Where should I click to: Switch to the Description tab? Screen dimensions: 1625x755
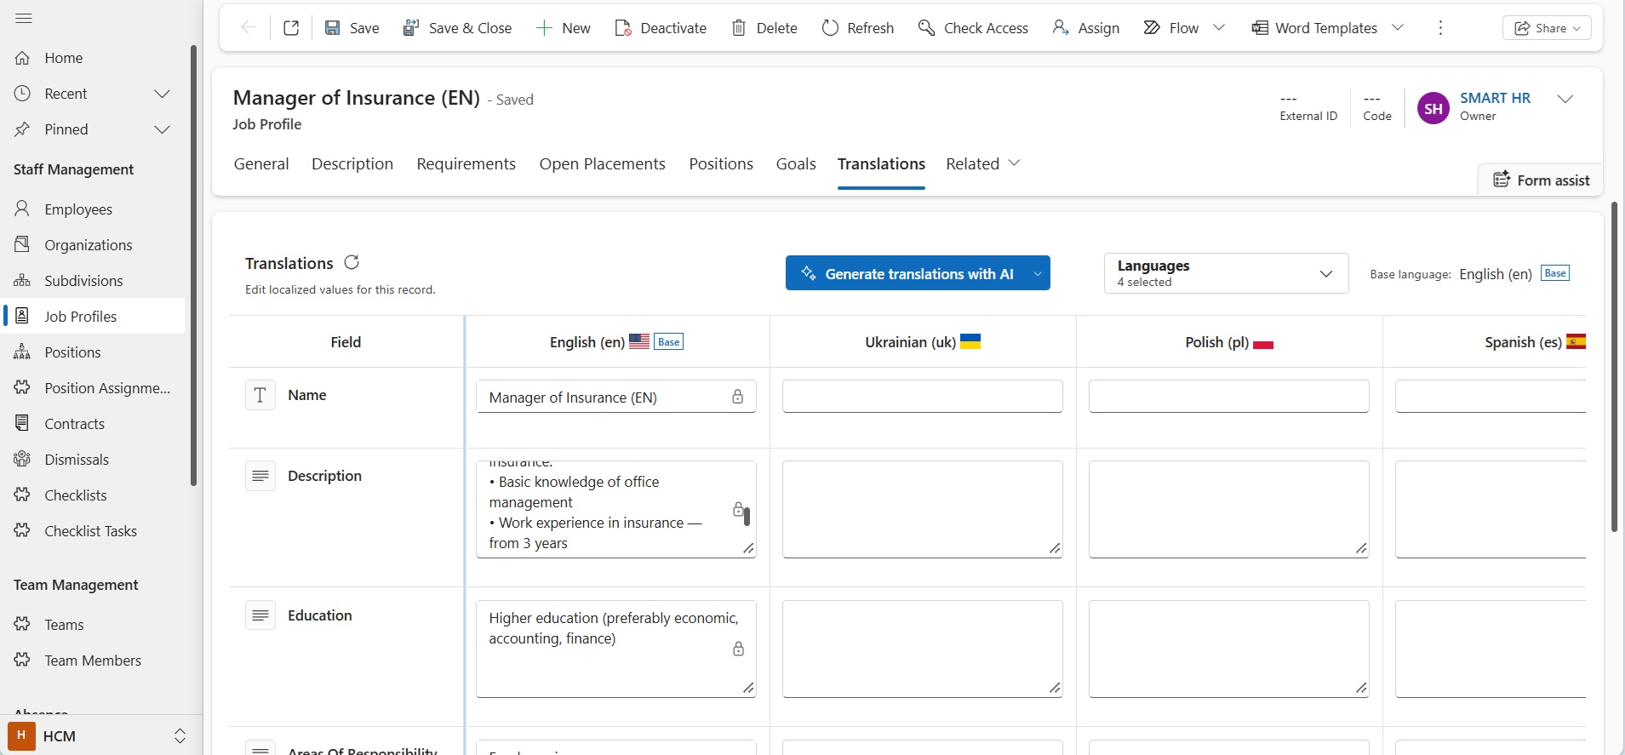[352, 163]
